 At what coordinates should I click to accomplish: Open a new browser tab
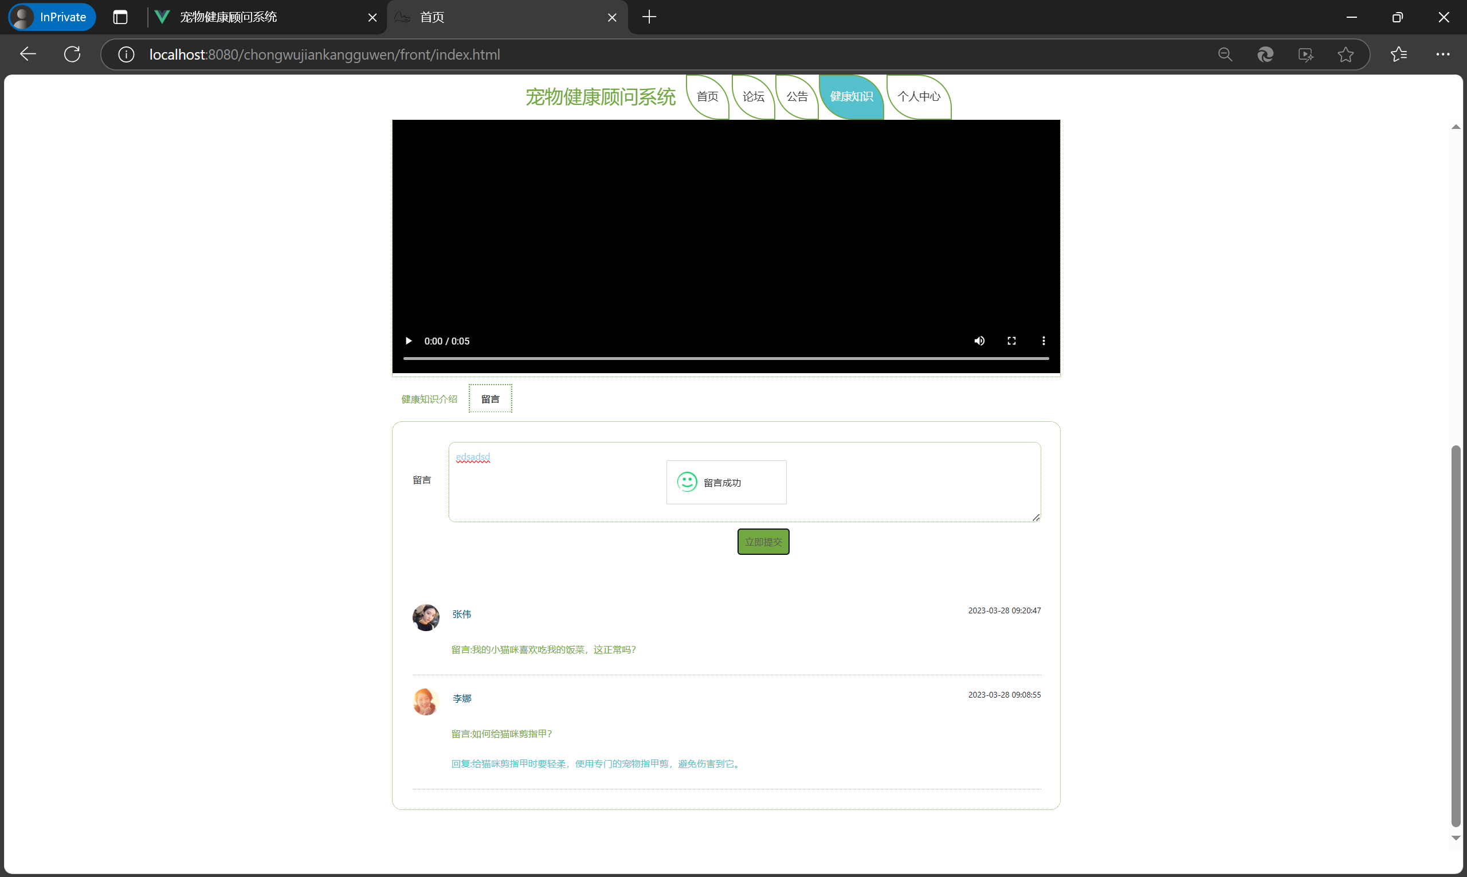pyautogui.click(x=649, y=17)
